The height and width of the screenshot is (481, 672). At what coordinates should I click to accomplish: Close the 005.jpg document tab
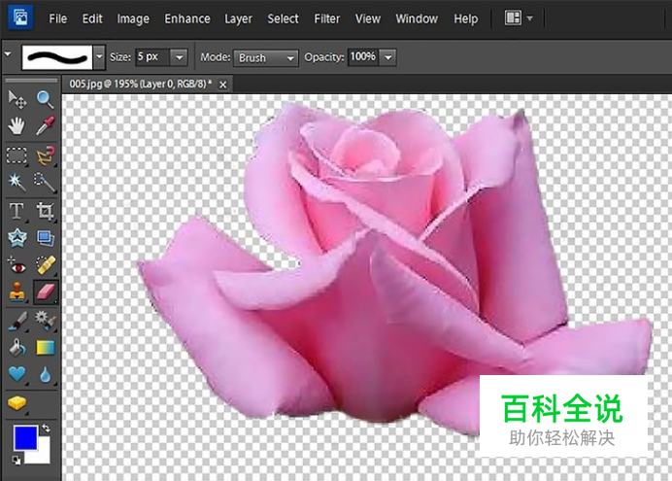point(222,85)
